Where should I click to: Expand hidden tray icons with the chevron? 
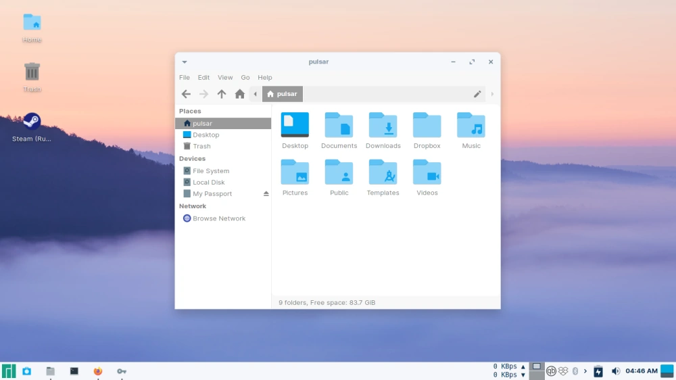(x=585, y=371)
